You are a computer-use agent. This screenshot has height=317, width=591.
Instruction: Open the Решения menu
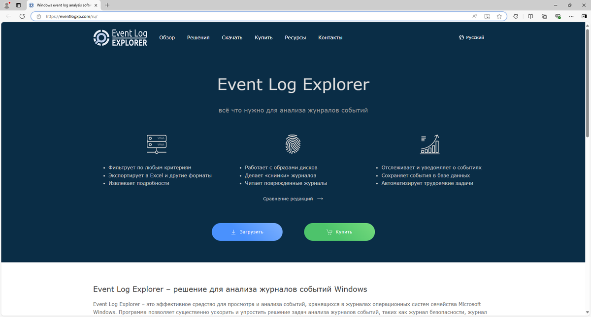[198, 37]
